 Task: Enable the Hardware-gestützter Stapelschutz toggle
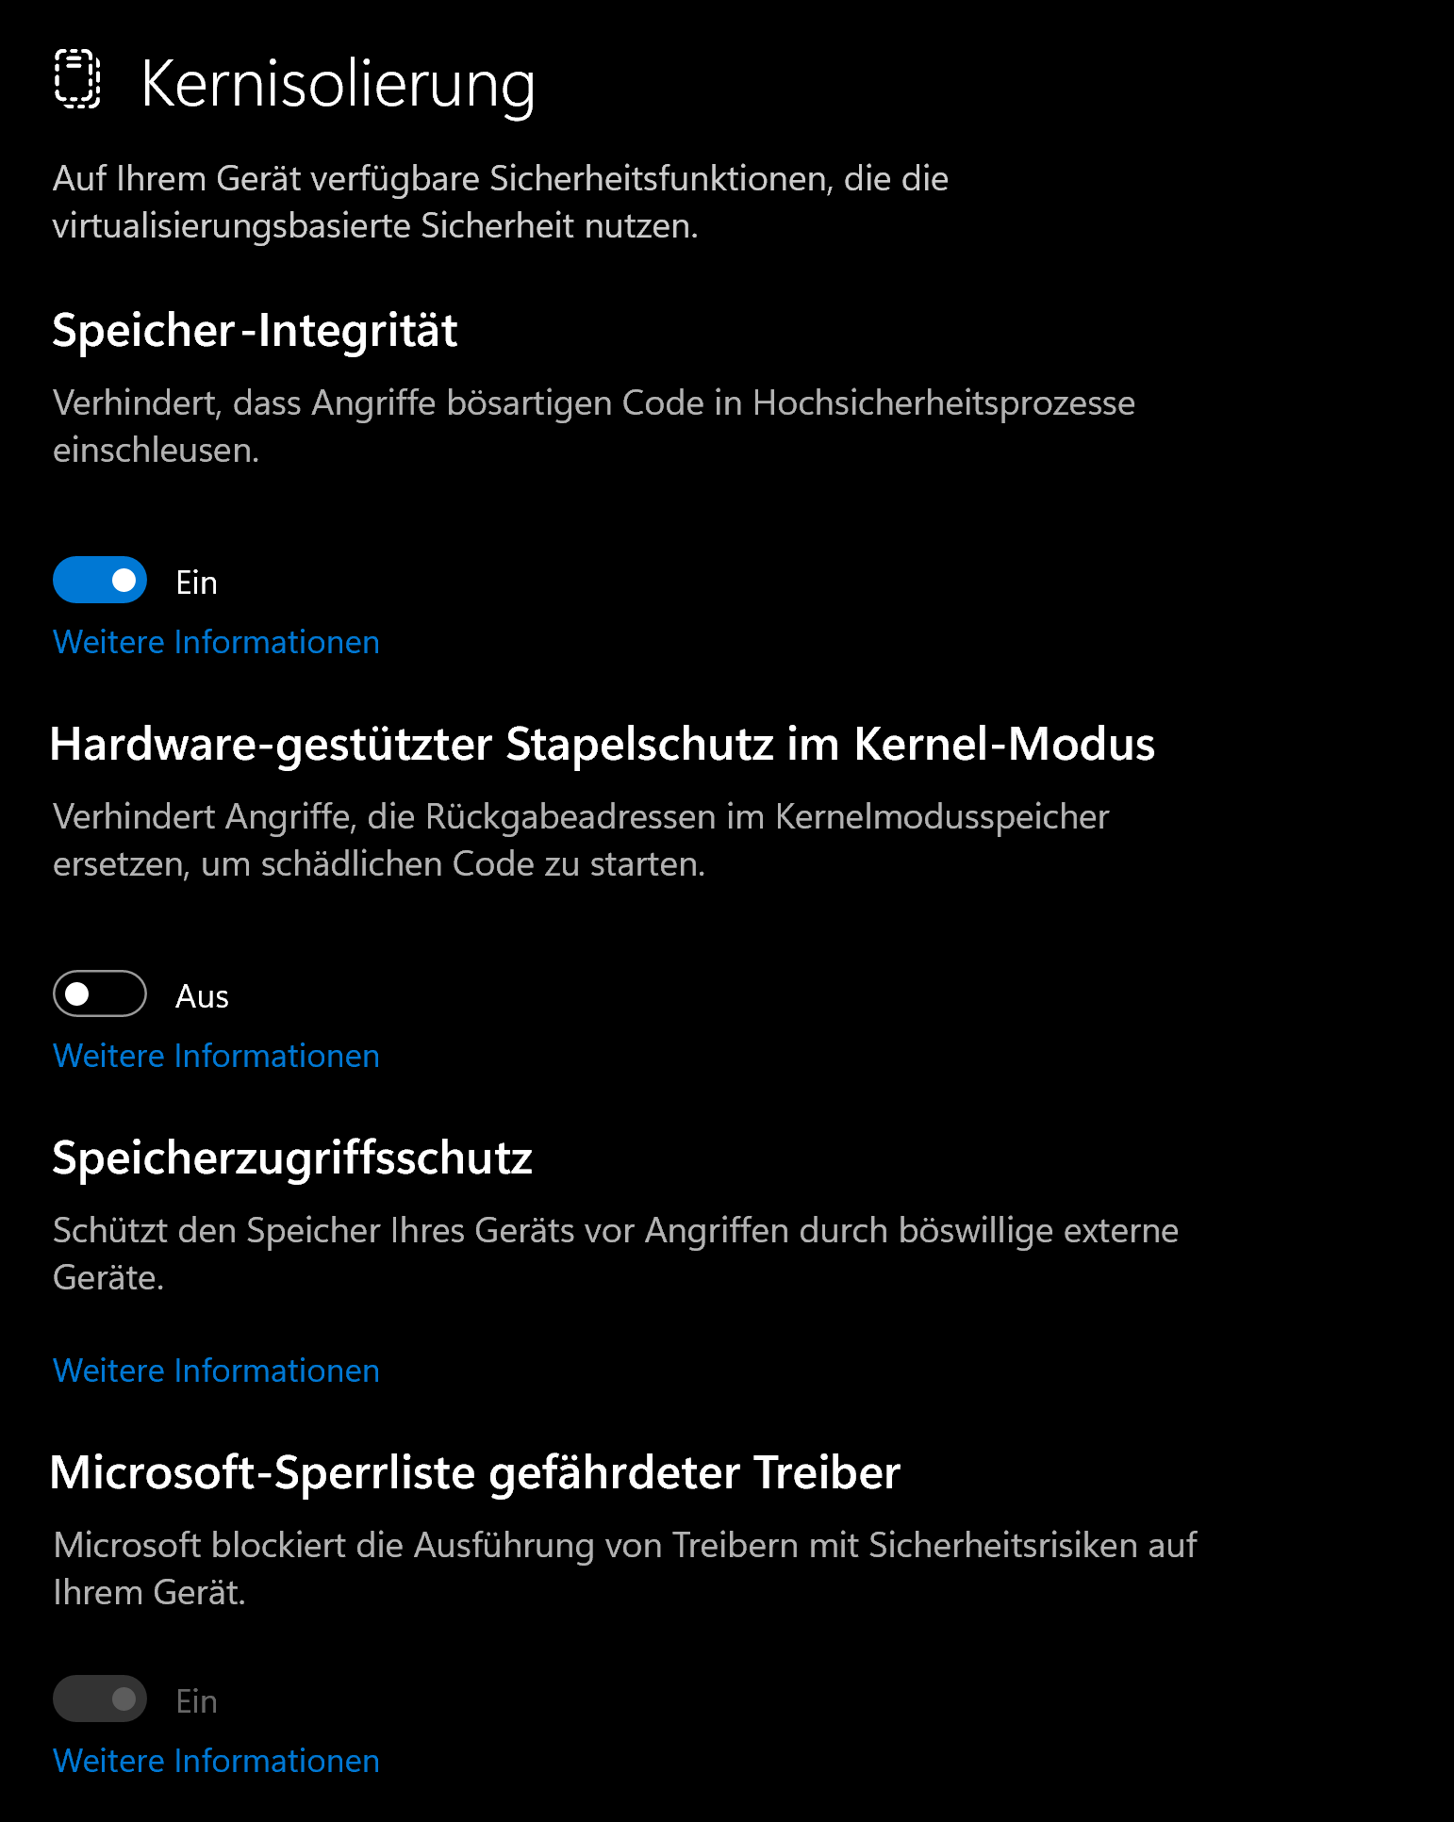click(x=100, y=993)
